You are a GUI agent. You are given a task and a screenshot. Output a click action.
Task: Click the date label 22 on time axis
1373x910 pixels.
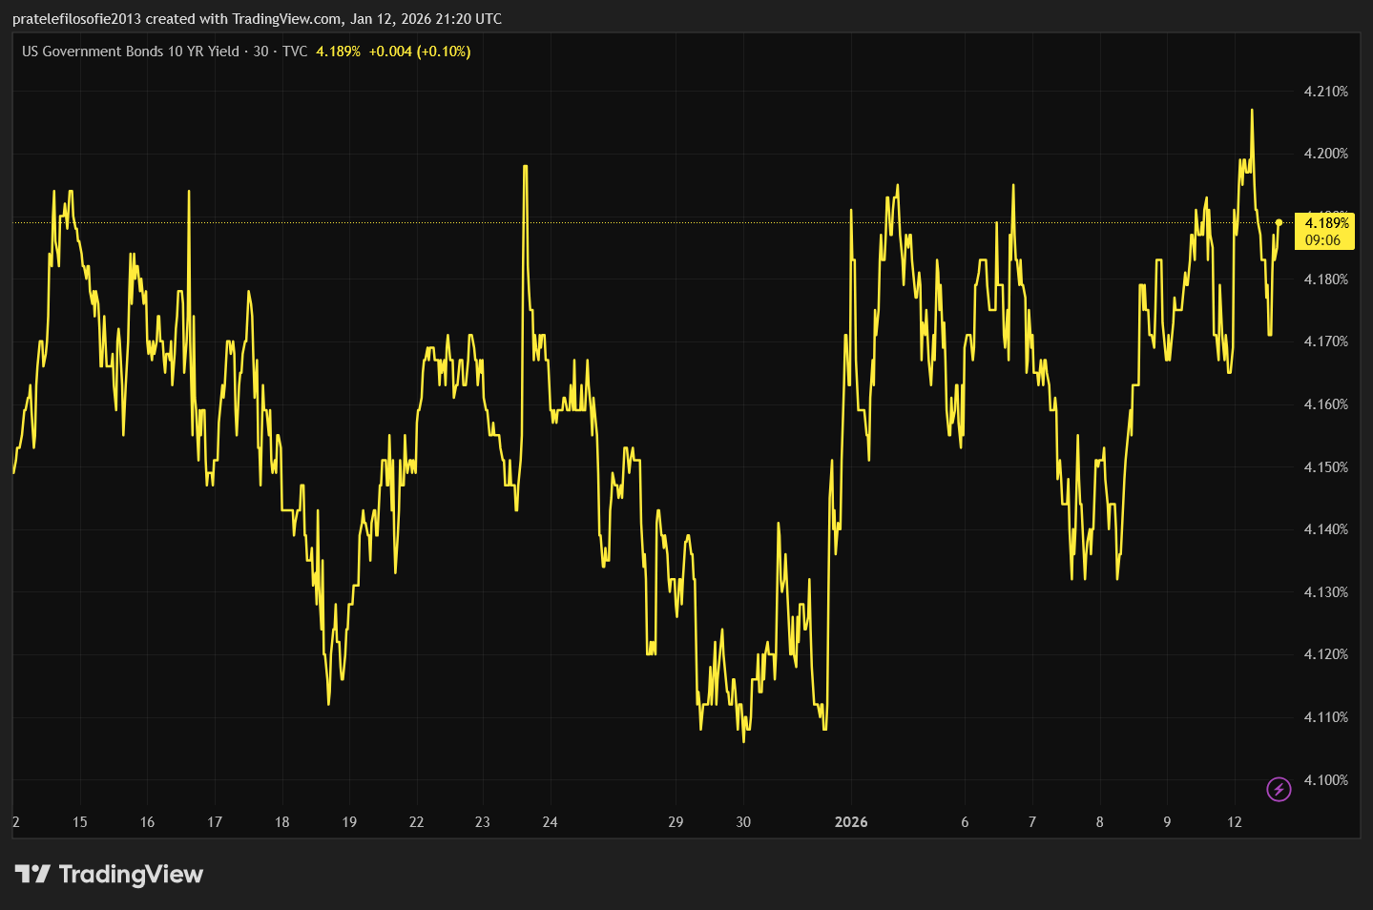click(416, 822)
